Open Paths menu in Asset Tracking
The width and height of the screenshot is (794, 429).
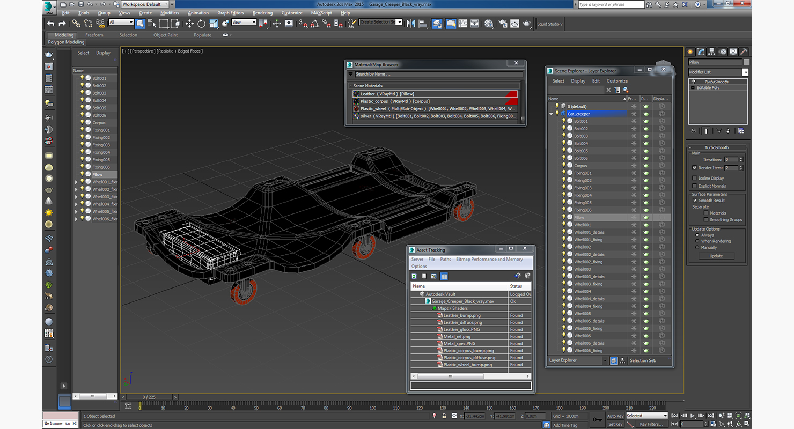(446, 259)
